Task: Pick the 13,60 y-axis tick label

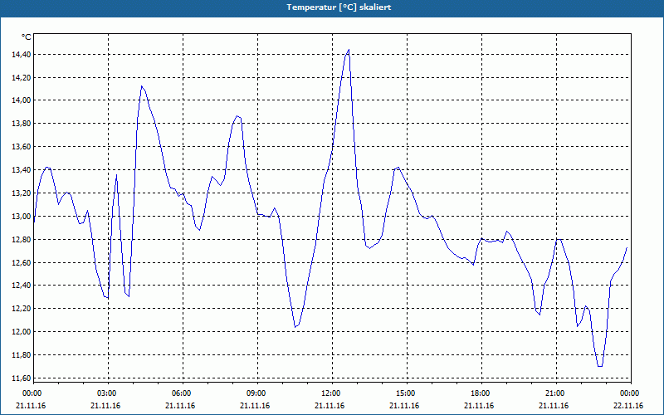Action: 21,147
